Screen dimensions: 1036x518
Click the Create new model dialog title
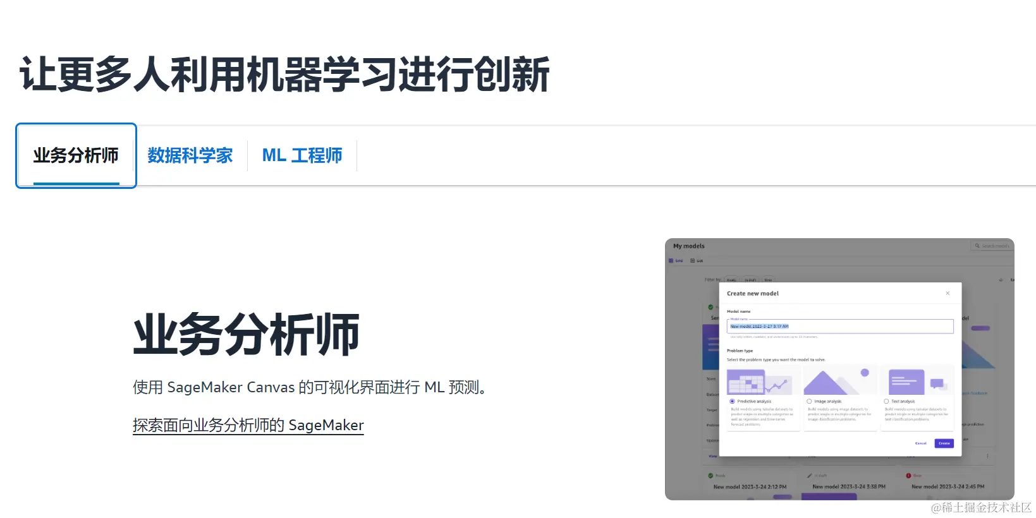pos(753,294)
